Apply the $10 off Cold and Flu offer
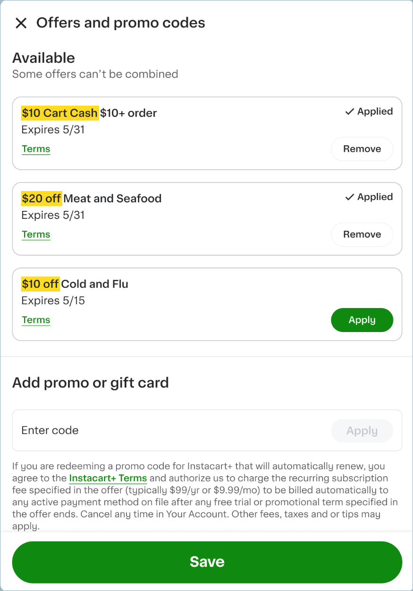This screenshot has height=591, width=413. (x=362, y=320)
